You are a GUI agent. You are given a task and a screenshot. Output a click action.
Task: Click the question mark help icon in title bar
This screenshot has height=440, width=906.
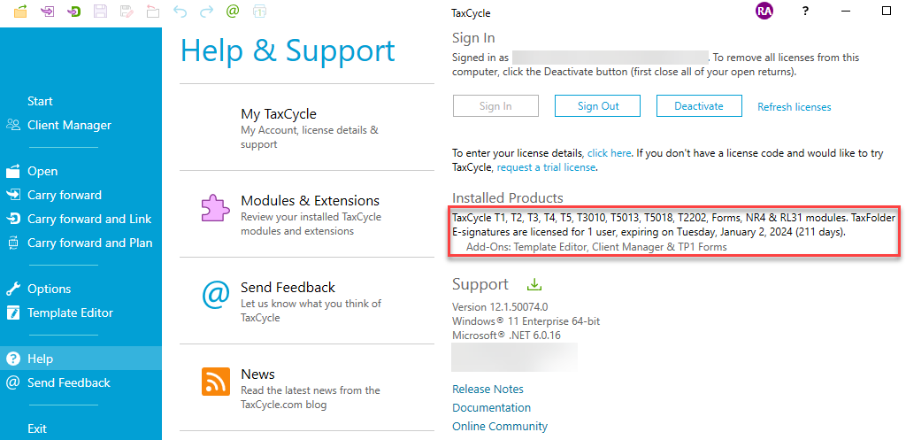pos(805,11)
